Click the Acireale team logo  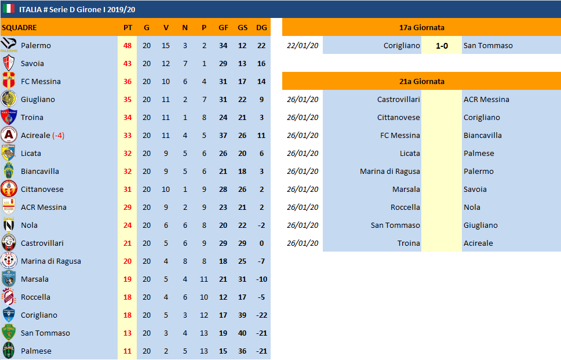click(9, 135)
